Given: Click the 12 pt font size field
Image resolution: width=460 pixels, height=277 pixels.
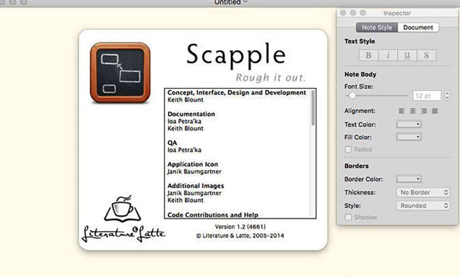Looking at the screenshot, I should coord(427,96).
